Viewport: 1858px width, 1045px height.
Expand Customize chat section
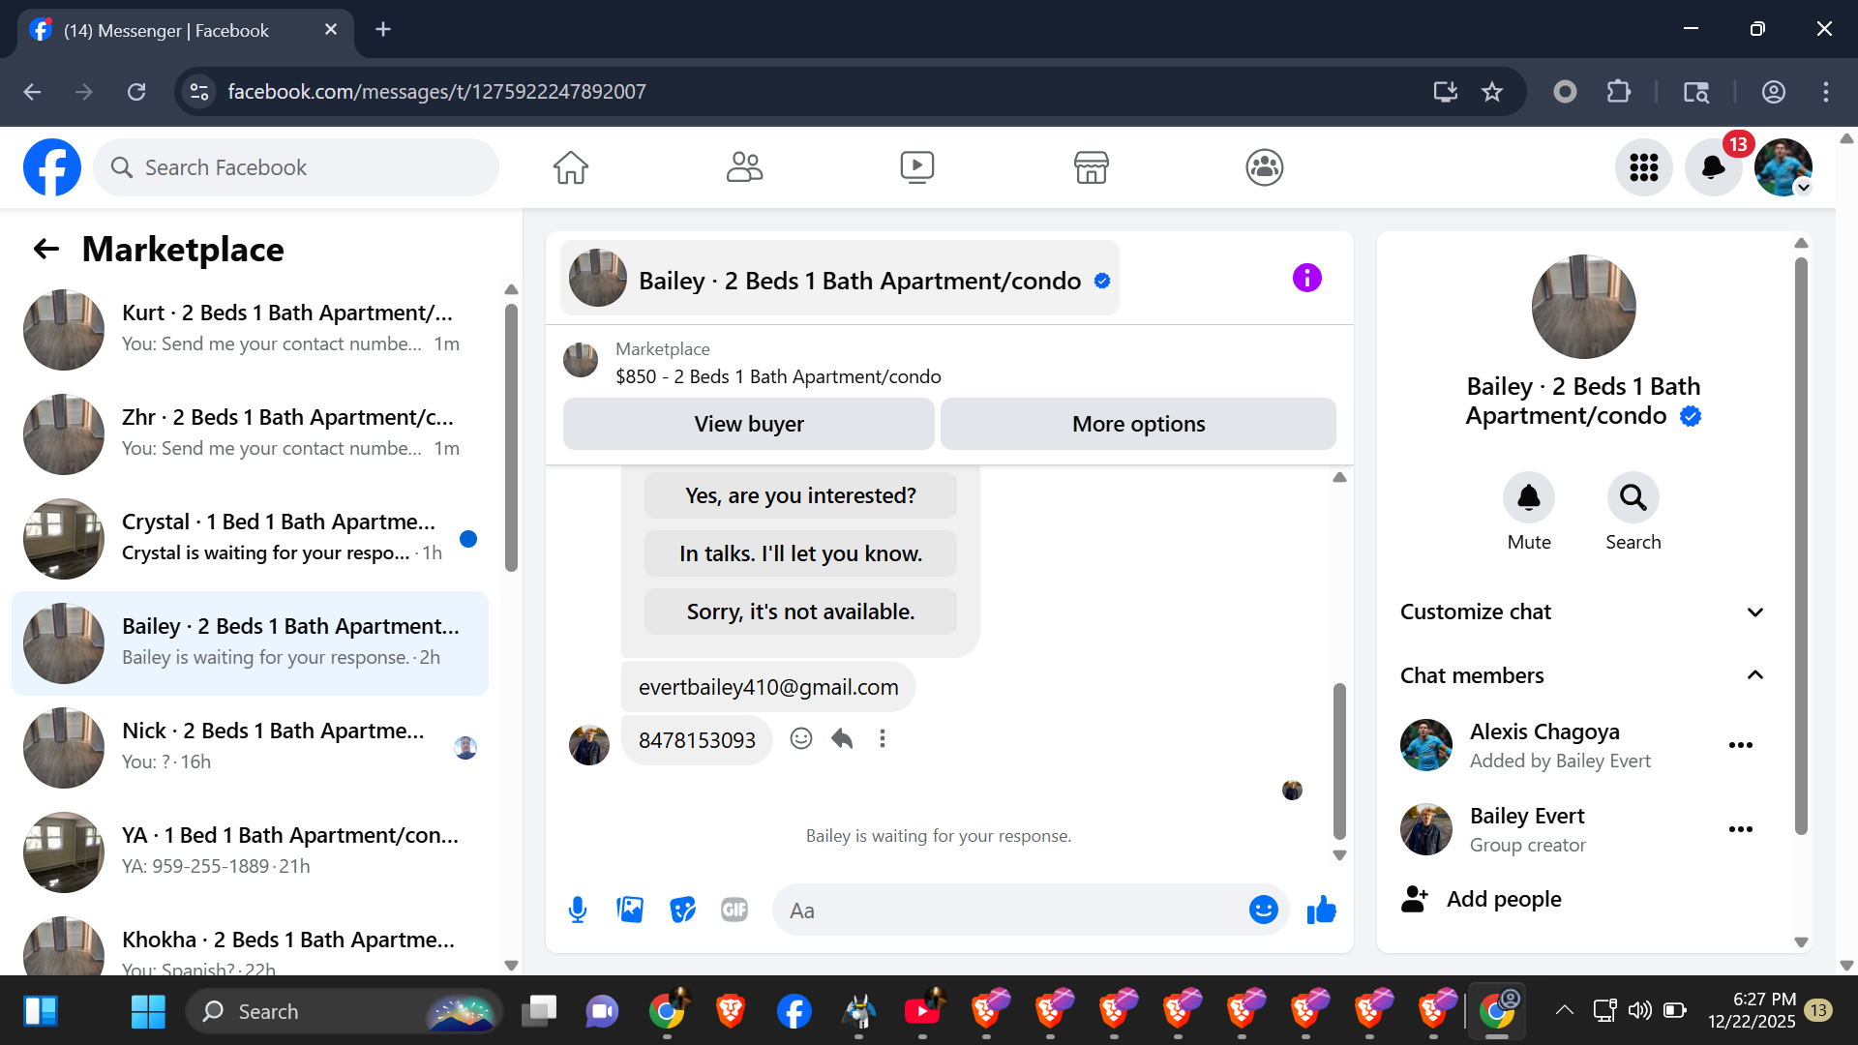pyautogui.click(x=1754, y=612)
